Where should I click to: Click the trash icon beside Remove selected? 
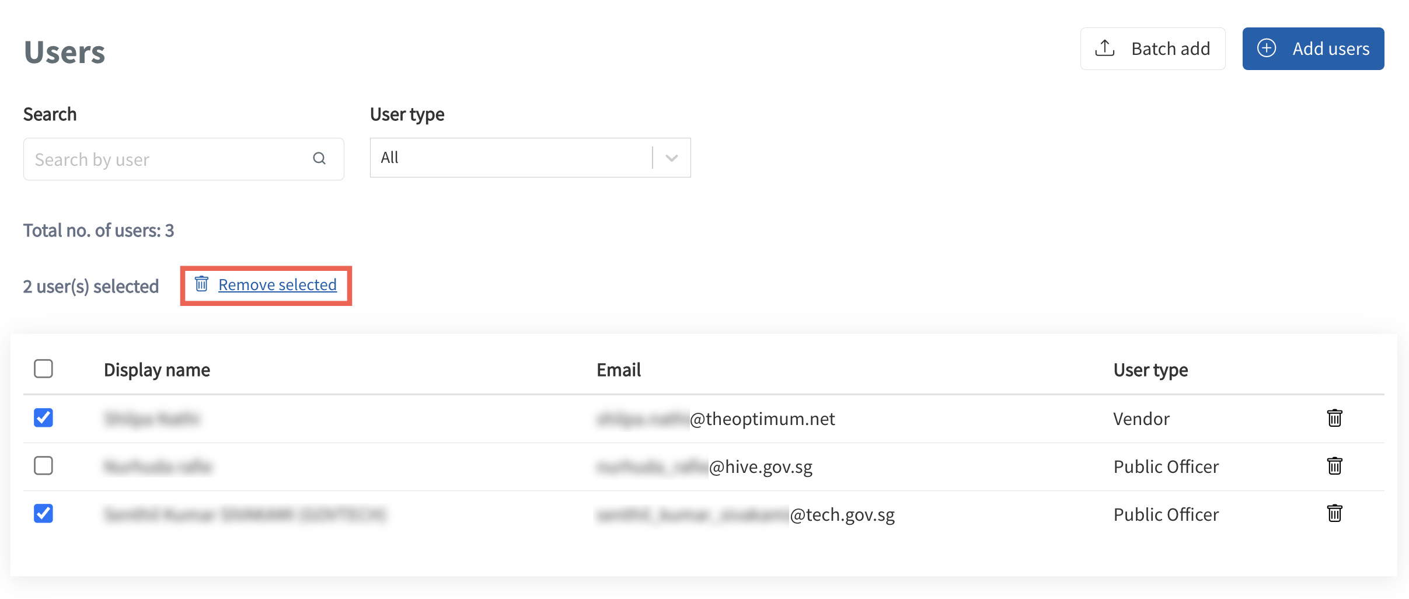click(201, 285)
